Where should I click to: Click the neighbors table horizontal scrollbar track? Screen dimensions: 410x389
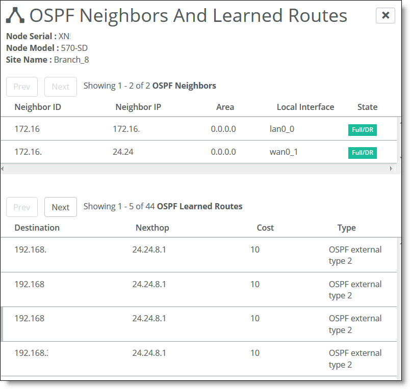(x=197, y=169)
